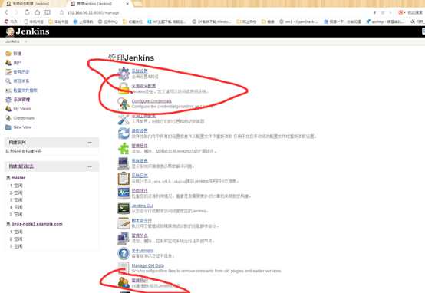Click the Jenkins butler logo in header

pos(10,31)
